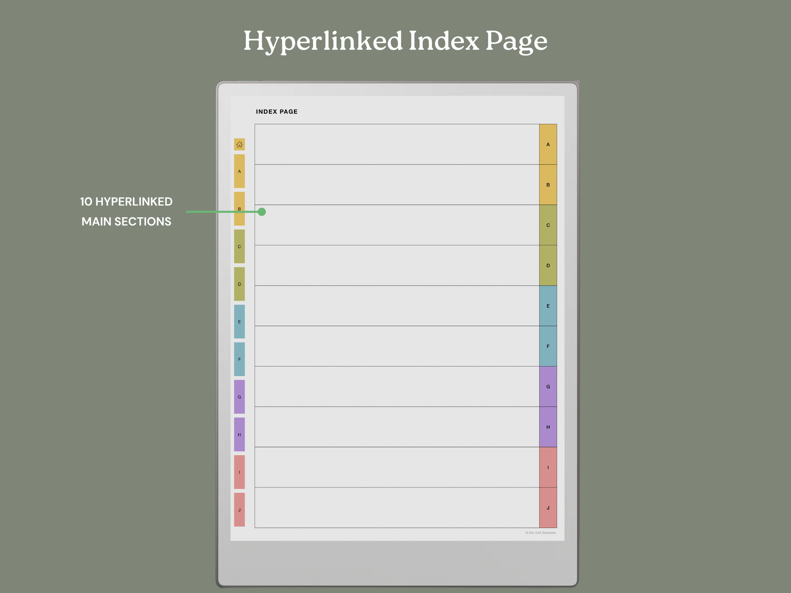Open section C from the left sidebar
Screen dimensions: 791x593
point(239,246)
